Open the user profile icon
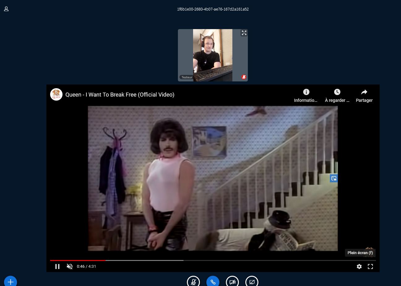Screen dimensions: 401x286 click(6, 9)
